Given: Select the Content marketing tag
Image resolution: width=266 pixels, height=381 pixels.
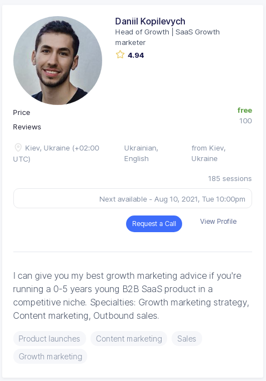Looking at the screenshot, I should point(129,338).
